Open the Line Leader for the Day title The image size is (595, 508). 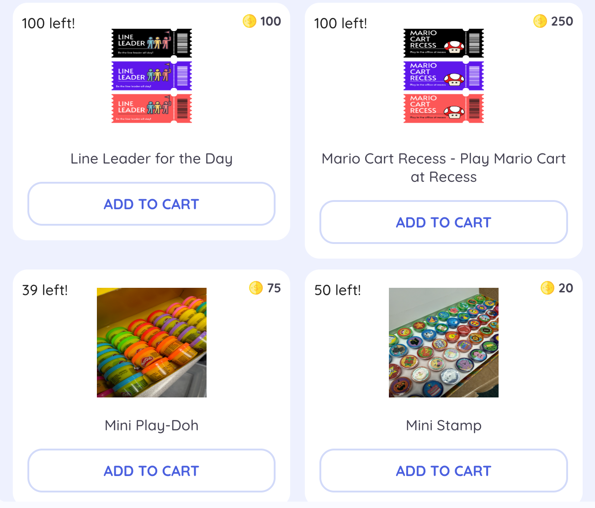tap(151, 159)
